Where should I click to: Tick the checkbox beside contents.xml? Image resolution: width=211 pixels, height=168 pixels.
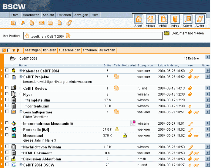(7, 106)
